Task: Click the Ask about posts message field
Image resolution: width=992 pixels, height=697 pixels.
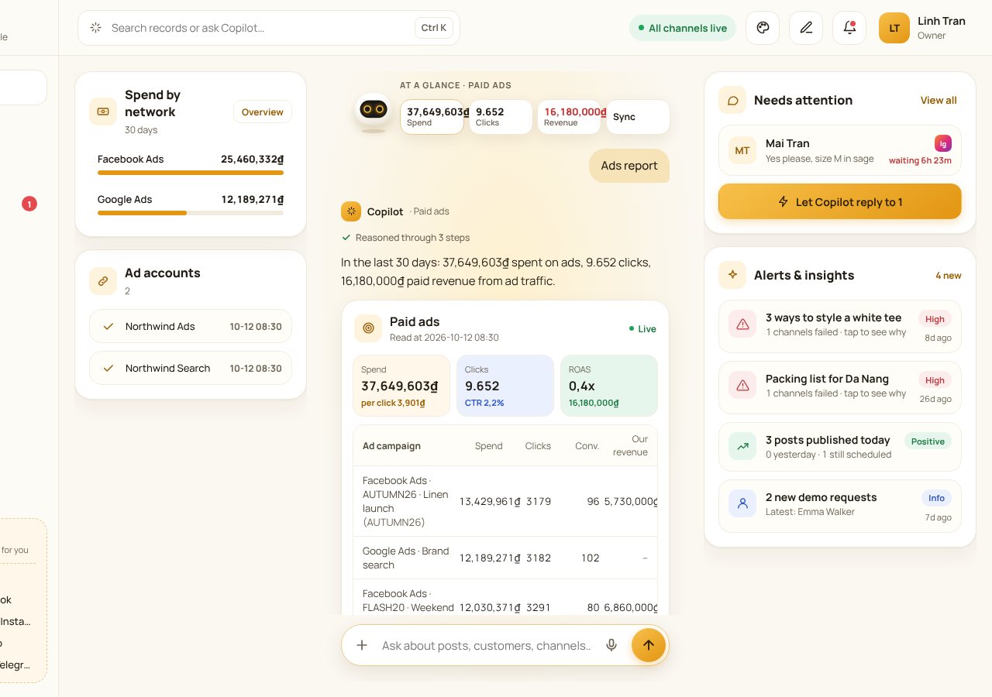Action: tap(487, 645)
